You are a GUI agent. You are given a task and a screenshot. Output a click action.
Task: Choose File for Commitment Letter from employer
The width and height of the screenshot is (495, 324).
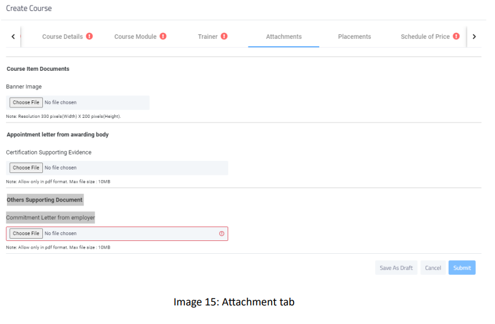click(26, 233)
